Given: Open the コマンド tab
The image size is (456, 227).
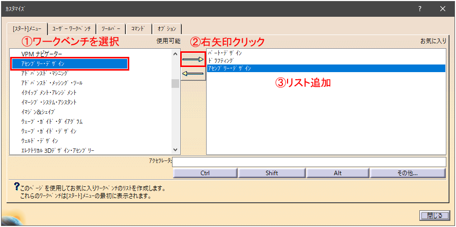Looking at the screenshot, I should click(138, 29).
